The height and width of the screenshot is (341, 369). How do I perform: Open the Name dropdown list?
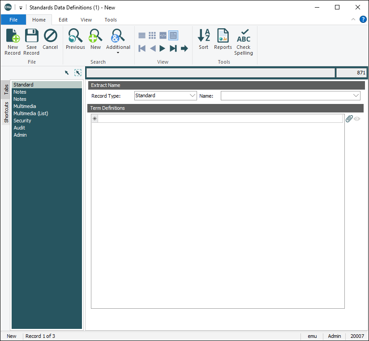click(356, 95)
